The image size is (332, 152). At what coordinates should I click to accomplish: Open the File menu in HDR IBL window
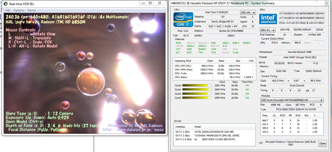pos(8,10)
